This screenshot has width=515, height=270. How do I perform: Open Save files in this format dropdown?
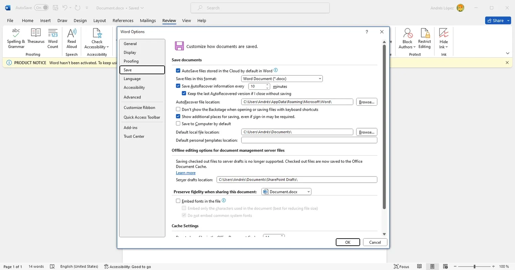click(x=282, y=79)
